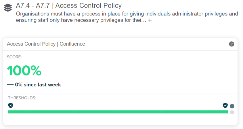This screenshot has height=129, width=243.
Task: Click the A7.4 - A7.7 Access Control Policy heading
Action: coord(69,6)
